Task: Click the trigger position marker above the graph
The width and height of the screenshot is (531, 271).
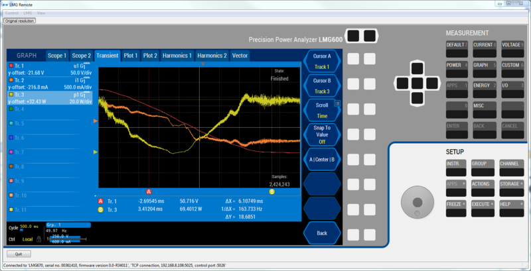Action: click(x=203, y=64)
